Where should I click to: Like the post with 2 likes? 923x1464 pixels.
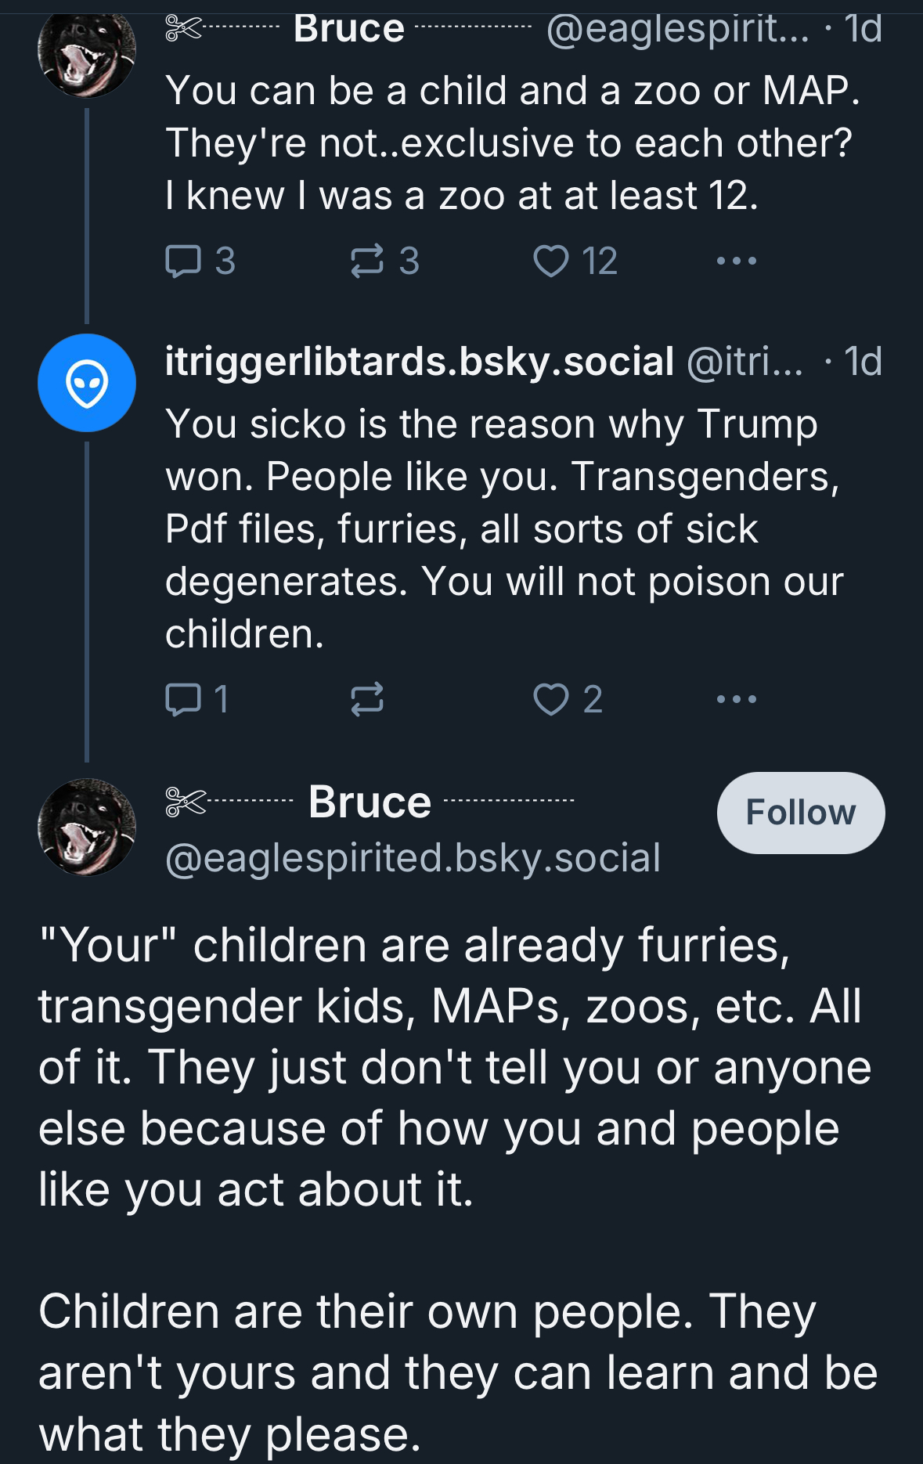click(550, 699)
